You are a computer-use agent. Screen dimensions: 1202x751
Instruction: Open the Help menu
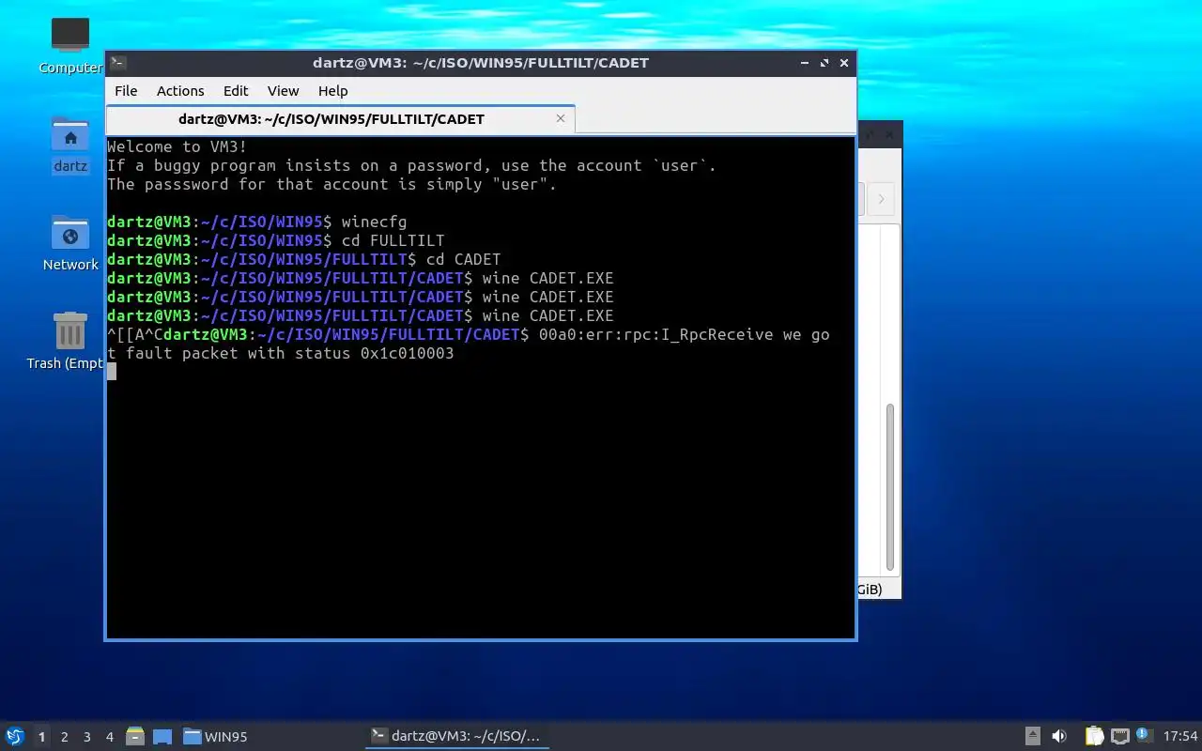pyautogui.click(x=332, y=91)
